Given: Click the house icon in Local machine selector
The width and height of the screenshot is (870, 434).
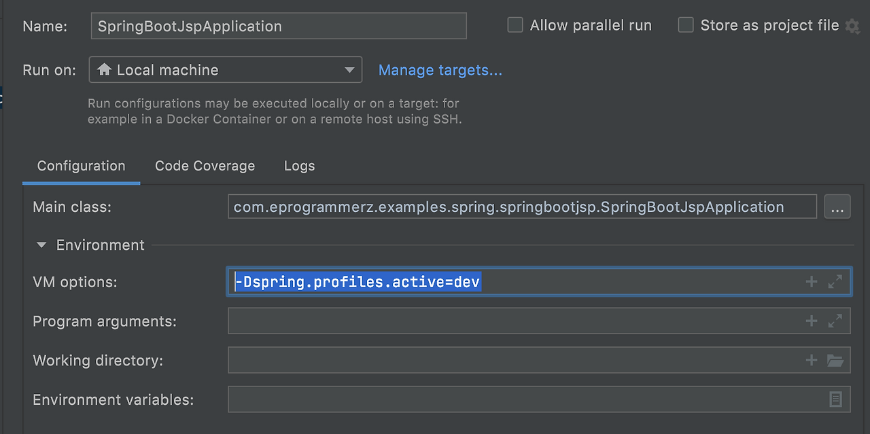Looking at the screenshot, I should coord(103,69).
